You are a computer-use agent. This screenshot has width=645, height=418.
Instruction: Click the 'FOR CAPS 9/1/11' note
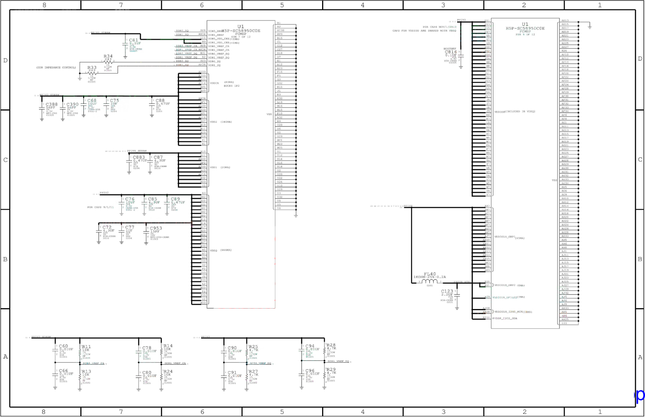pyautogui.click(x=100, y=207)
